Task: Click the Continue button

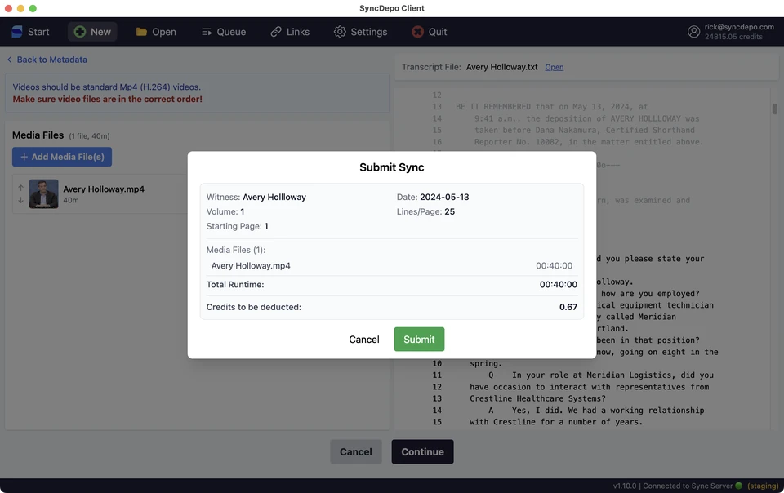Action: click(422, 451)
